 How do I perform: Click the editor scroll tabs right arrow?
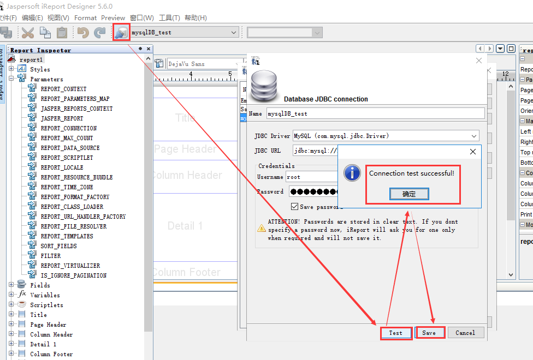pos(489,49)
